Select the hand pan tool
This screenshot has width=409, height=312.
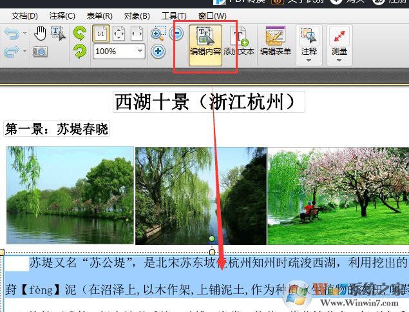[40, 34]
